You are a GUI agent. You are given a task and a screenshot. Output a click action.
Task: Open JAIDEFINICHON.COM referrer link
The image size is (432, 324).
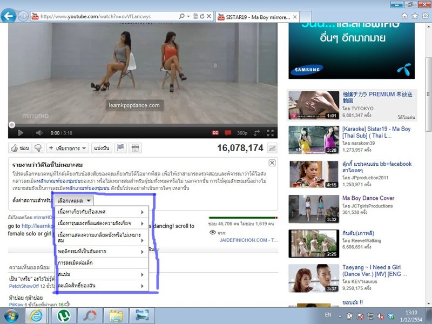pos(248,240)
